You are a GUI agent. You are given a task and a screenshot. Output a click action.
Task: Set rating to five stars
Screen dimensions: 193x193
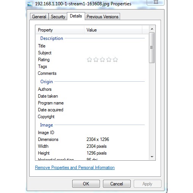(x=115, y=60)
